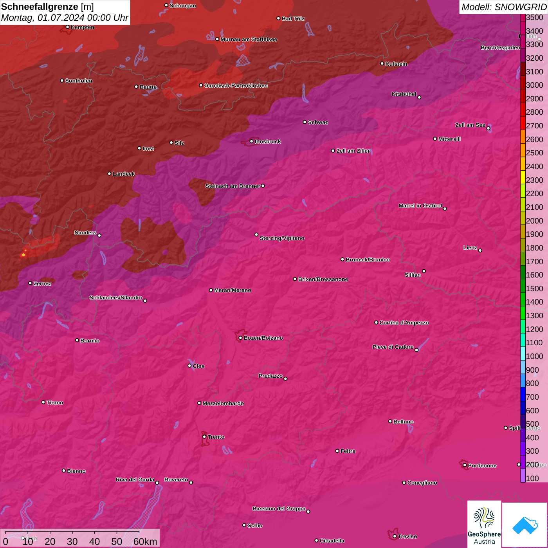Click the Conegliano label
Image resolution: width=548 pixels, height=548 pixels.
(422, 483)
